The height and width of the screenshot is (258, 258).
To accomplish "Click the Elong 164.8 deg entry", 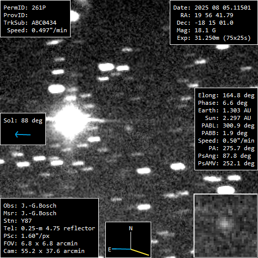I will point(226,95).
